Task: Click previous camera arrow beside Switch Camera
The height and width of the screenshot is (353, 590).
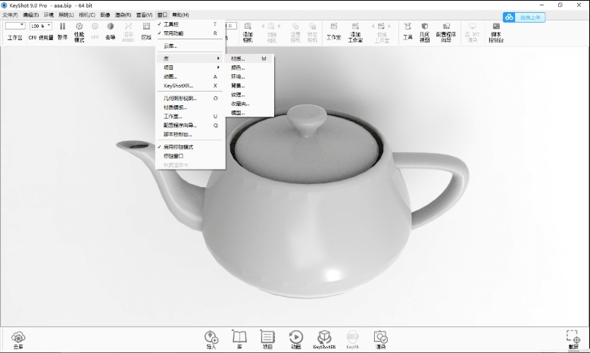Action: pyautogui.click(x=263, y=26)
